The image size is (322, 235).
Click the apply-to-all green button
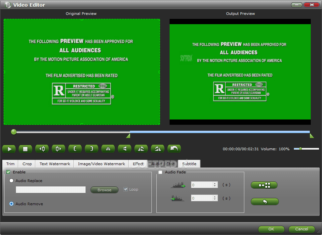pos(264,185)
